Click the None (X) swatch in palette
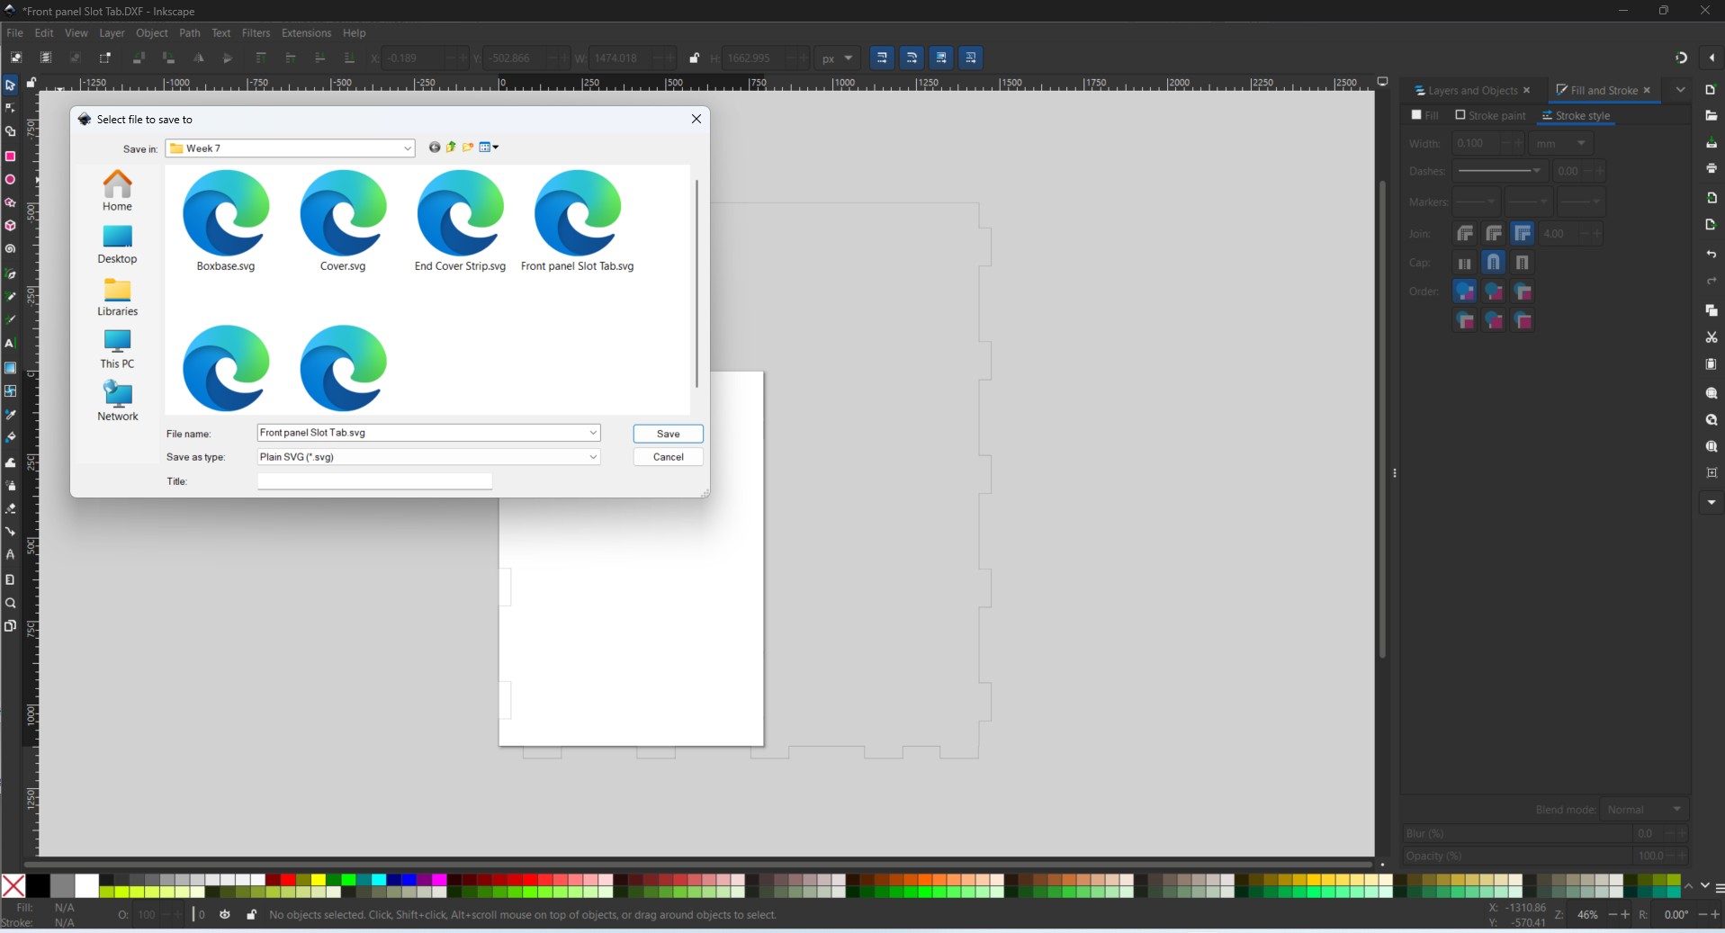The height and width of the screenshot is (933, 1725). (x=13, y=886)
